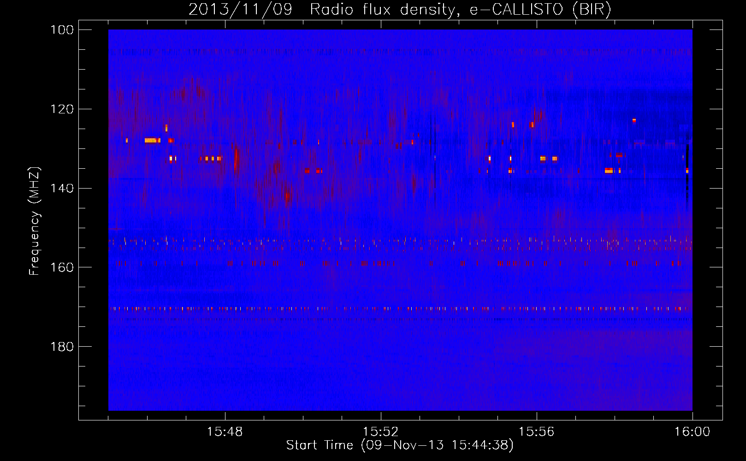Click the time tick label '16:00'
This screenshot has height=461, width=746.
(692, 432)
